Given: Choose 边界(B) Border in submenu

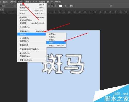Looking at the screenshot, I should (56, 34).
